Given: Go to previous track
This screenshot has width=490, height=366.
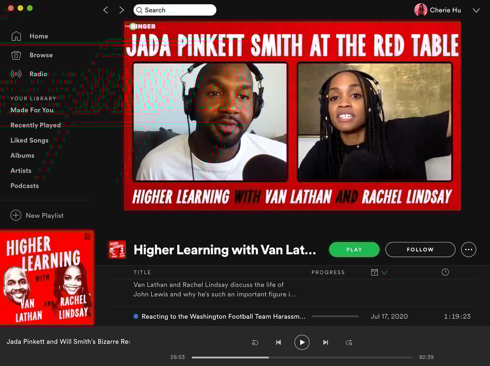Looking at the screenshot, I should coord(278,342).
